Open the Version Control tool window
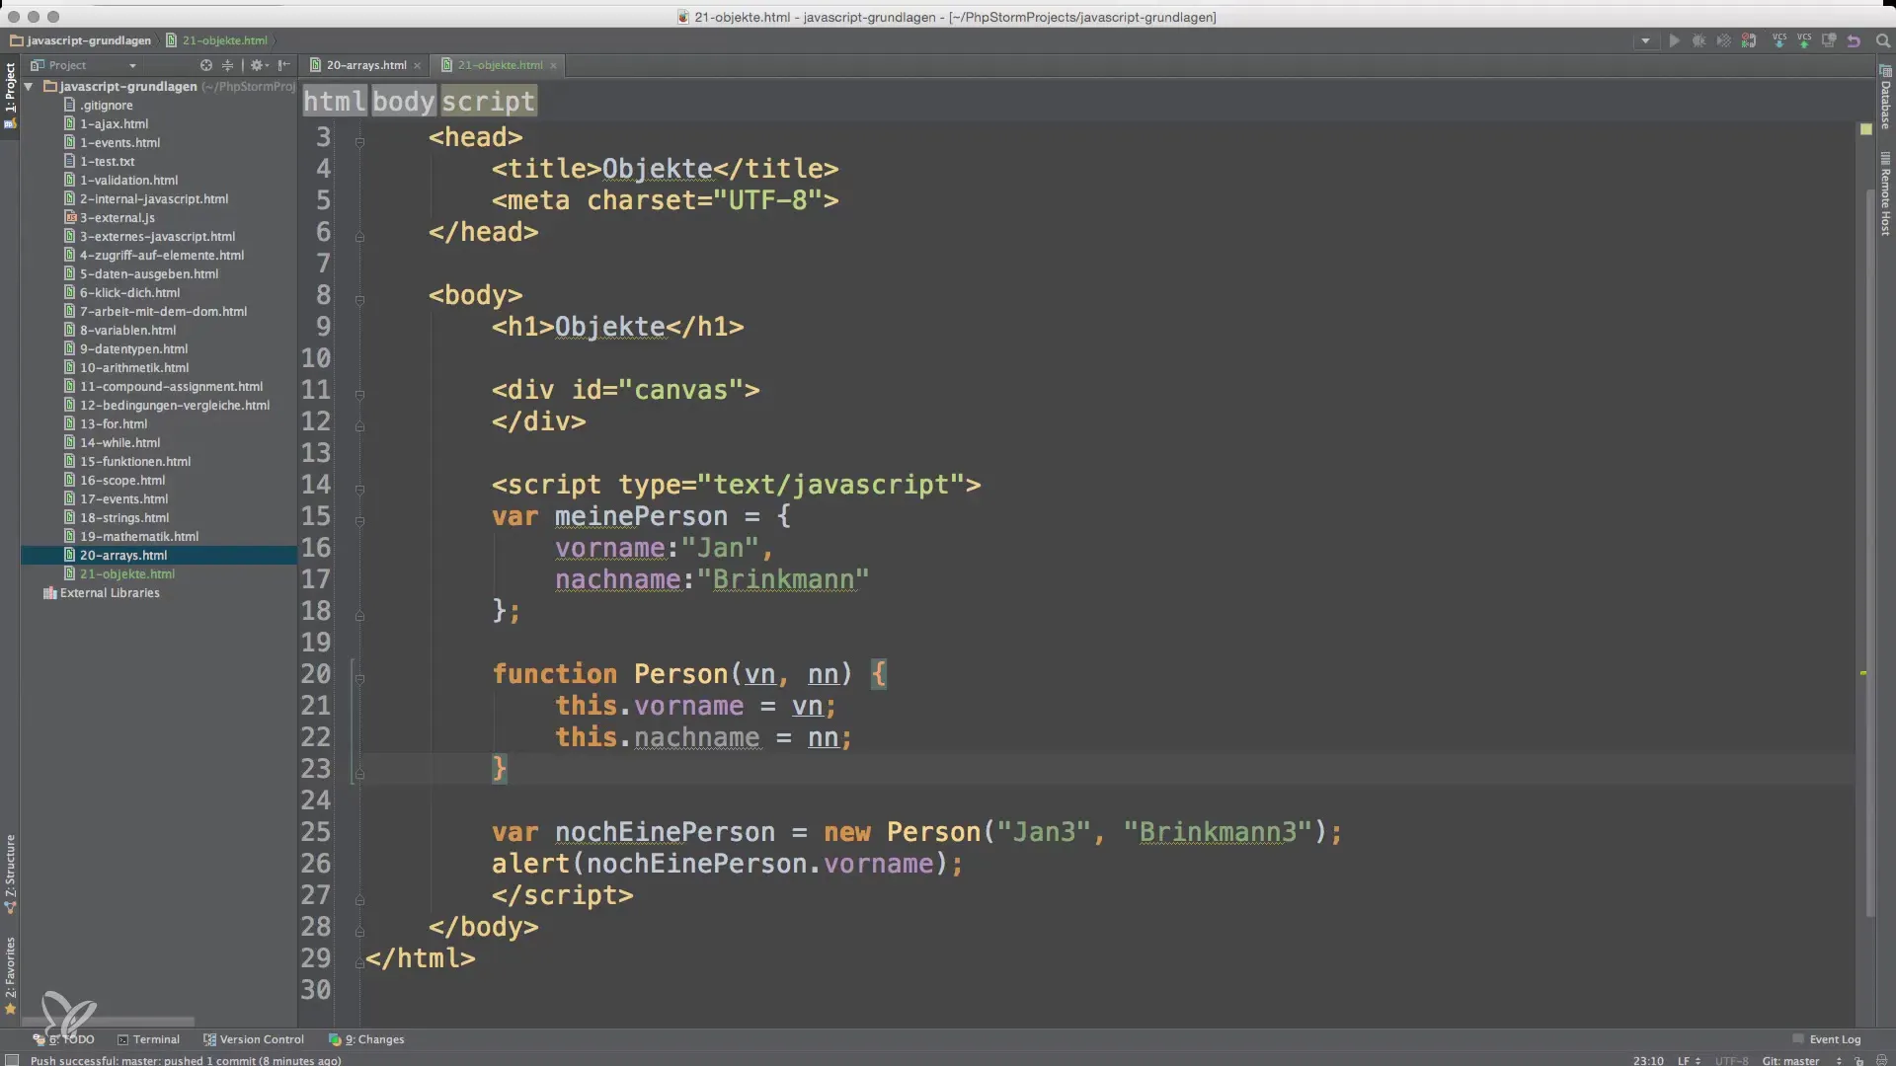Viewport: 1896px width, 1066px height. tap(254, 1039)
